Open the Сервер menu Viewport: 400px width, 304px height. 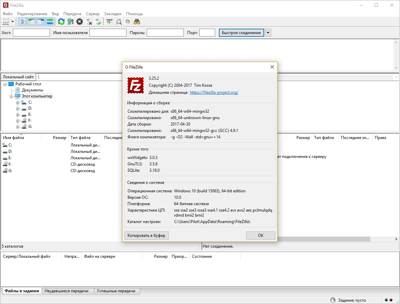[93, 14]
